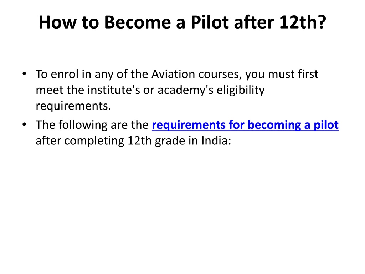Click the line 'meet the institute's or academy's eligibility'
Screen dimensions: 365x274
(150, 90)
